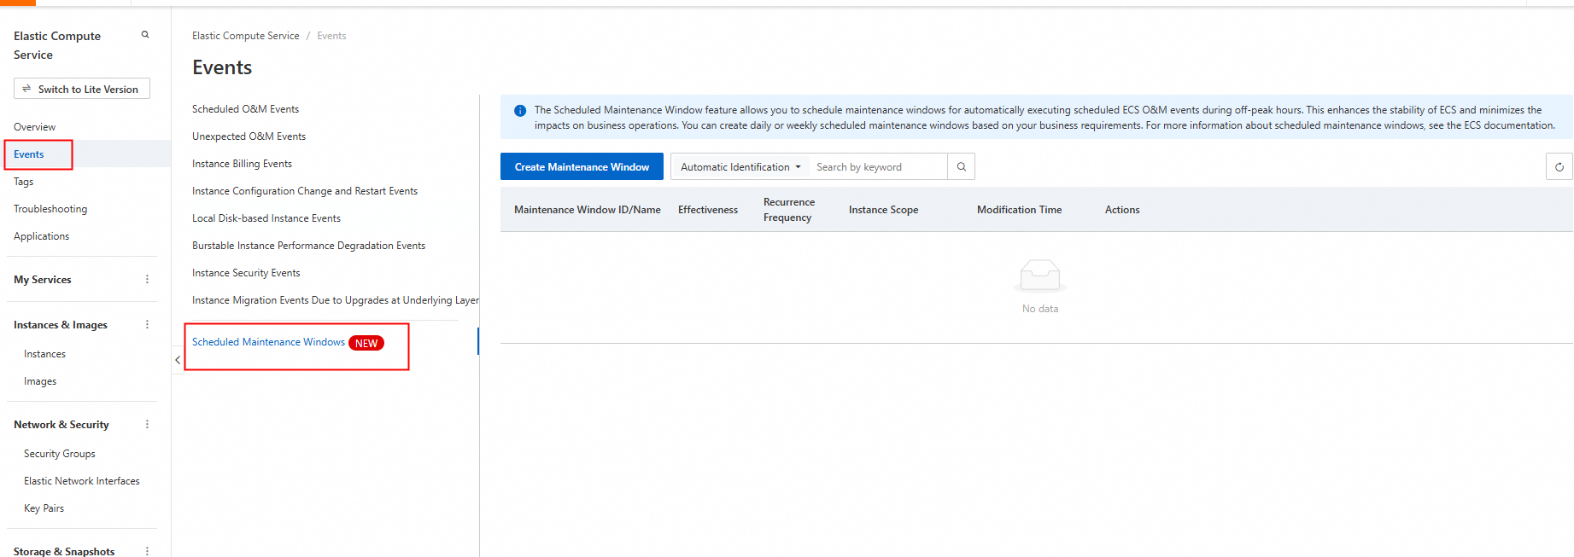Click Modification Time column header
Image resolution: width=1574 pixels, height=557 pixels.
1020,210
